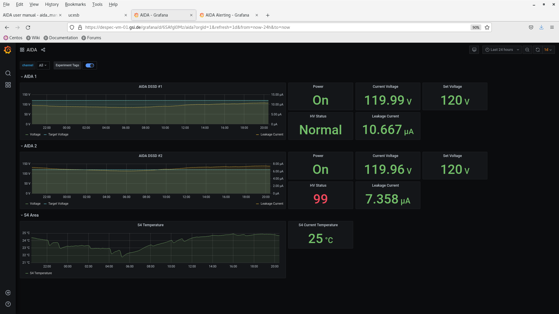Image resolution: width=559 pixels, height=314 pixels.
Task: Click the Grafana logo home icon
Action: coord(8,50)
